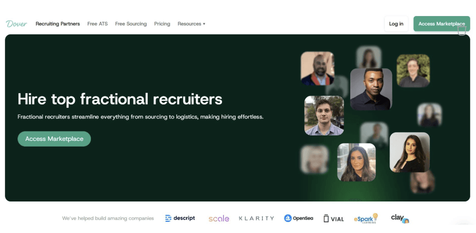The height and width of the screenshot is (233, 476).
Task: Click the header Access Marketplace button
Action: pyautogui.click(x=442, y=24)
